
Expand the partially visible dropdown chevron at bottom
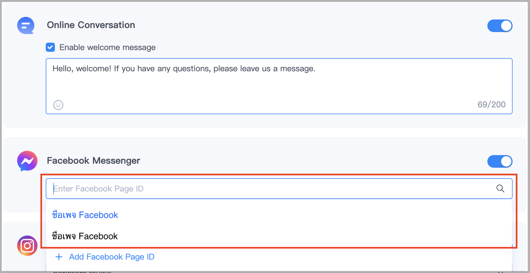pyautogui.click(x=500, y=271)
